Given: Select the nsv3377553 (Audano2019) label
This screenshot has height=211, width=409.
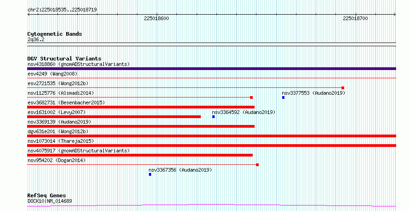Looking at the screenshot, I should click(x=313, y=93).
